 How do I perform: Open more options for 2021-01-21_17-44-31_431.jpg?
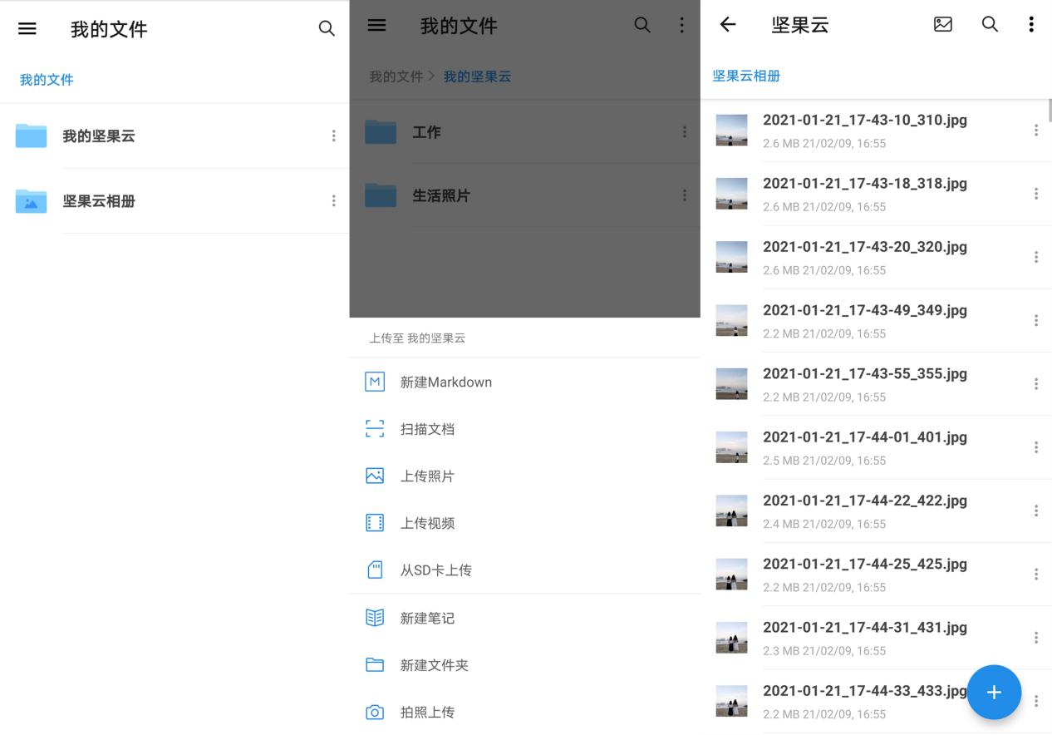[x=1035, y=638]
